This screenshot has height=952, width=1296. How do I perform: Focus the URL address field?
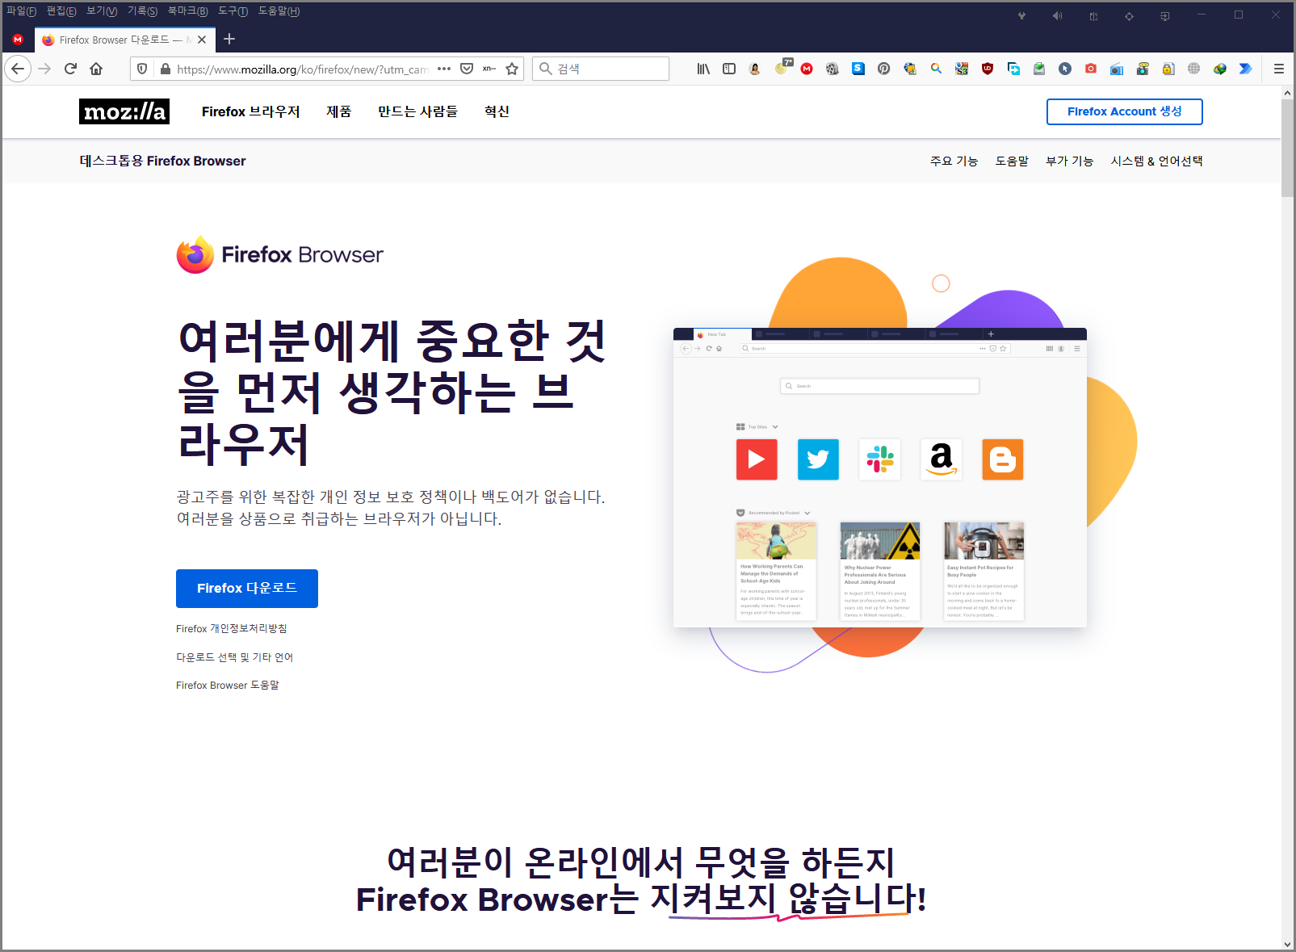[x=303, y=69]
